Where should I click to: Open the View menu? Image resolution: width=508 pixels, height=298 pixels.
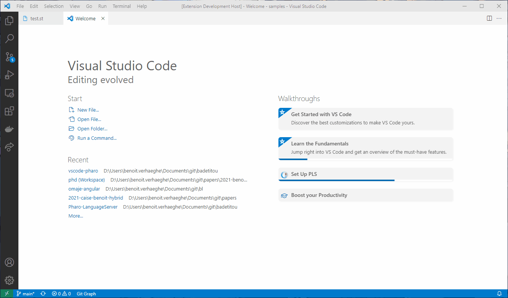point(75,6)
